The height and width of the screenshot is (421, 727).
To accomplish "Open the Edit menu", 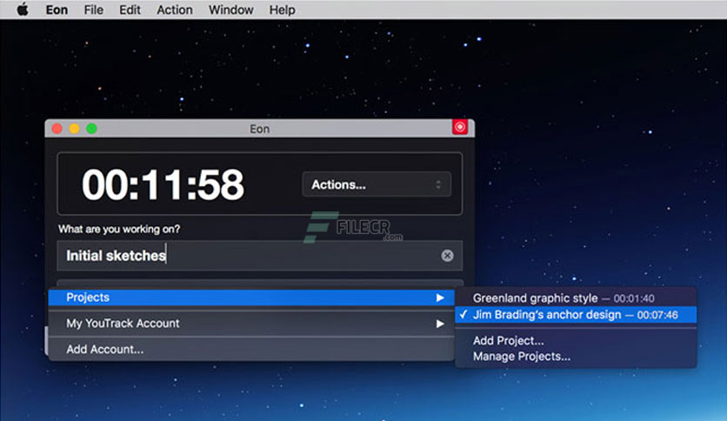I will (x=130, y=10).
